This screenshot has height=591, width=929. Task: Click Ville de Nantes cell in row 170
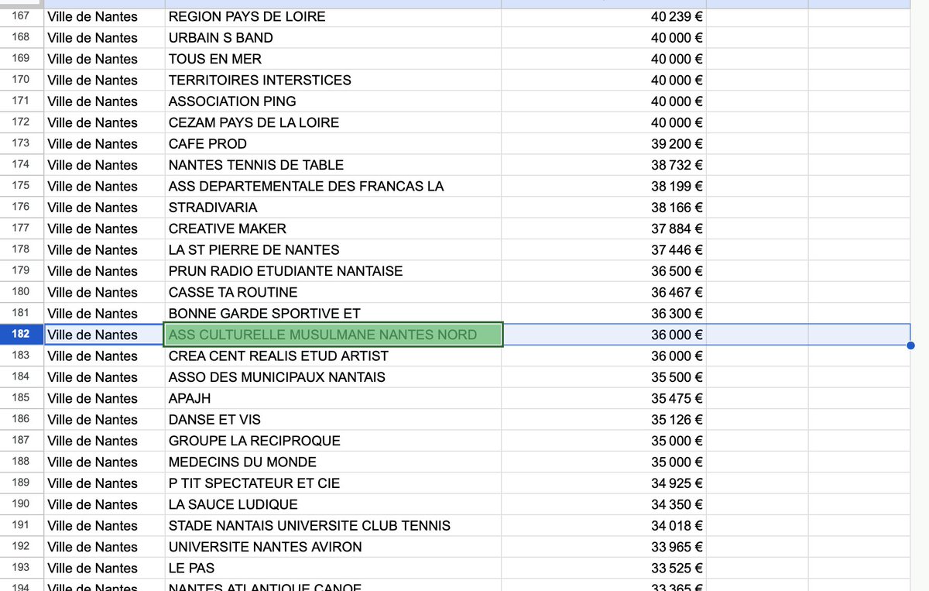click(x=105, y=80)
